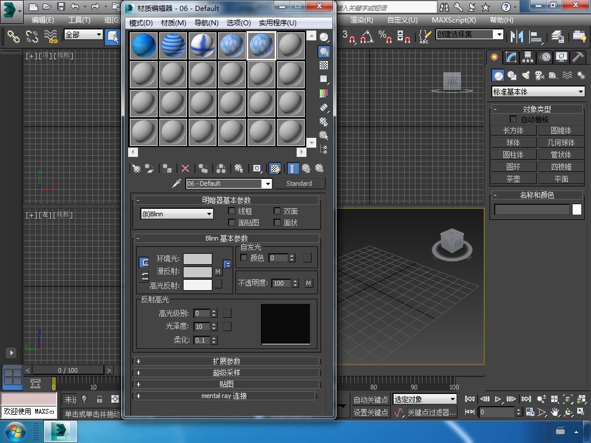Check the 自动栅格 option

coord(513,119)
